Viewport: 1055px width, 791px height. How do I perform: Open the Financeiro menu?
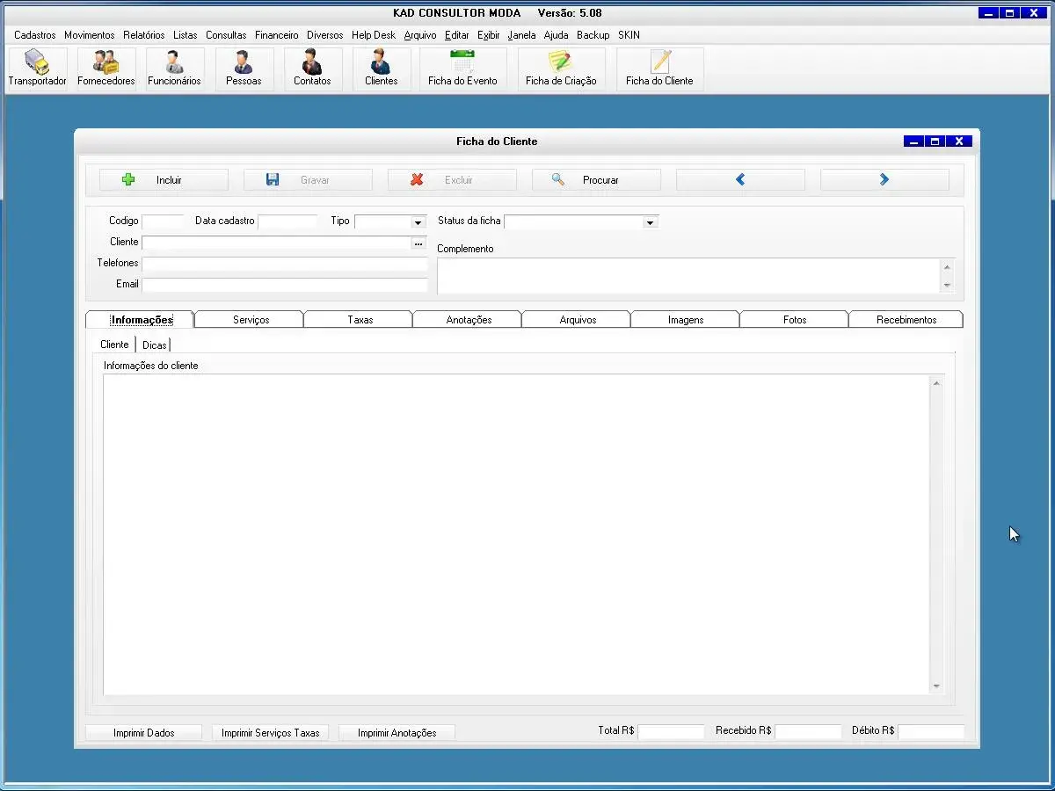coord(276,35)
